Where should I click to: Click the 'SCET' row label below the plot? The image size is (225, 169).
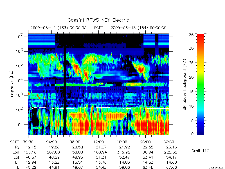point(15,142)
